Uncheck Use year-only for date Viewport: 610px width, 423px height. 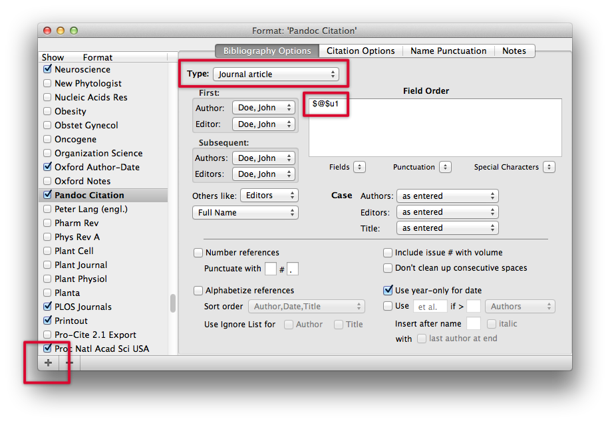(388, 290)
